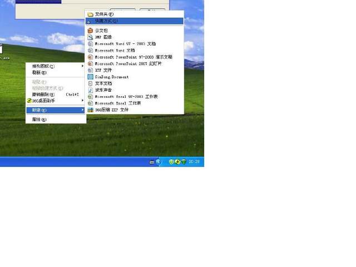Image resolution: width=356 pixels, height=267 pixels.
Task: Expand hidden tray icons with the chevron
Action: click(x=159, y=162)
